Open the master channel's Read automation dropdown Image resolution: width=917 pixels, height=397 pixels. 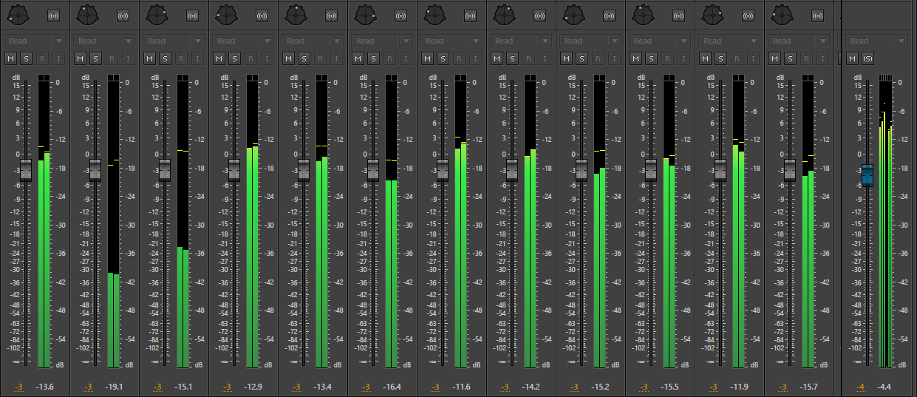point(875,41)
